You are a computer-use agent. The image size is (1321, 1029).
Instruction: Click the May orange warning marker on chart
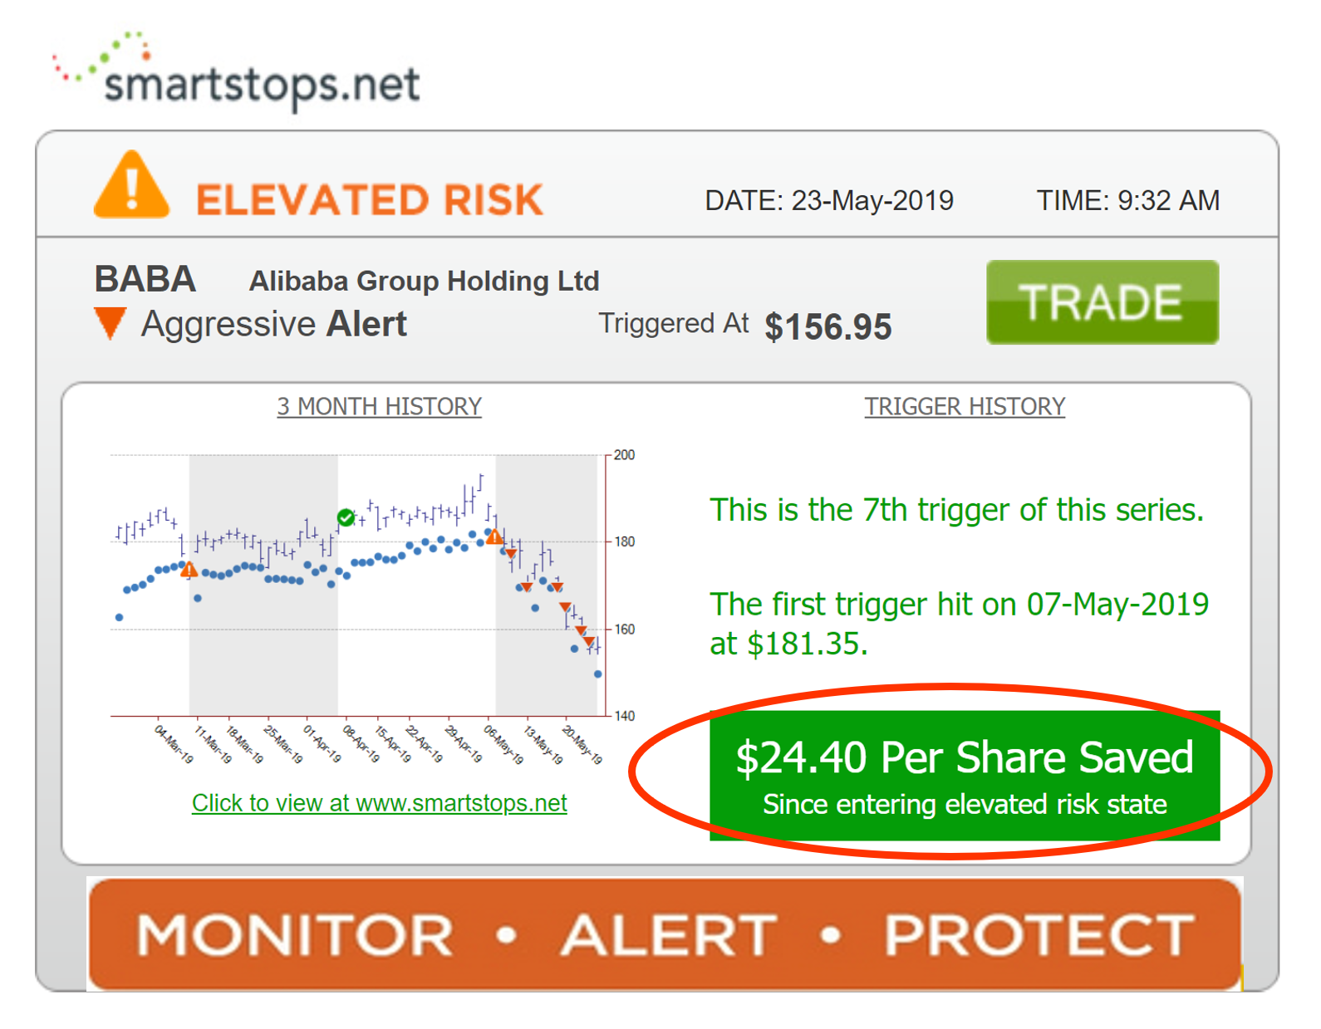point(494,537)
